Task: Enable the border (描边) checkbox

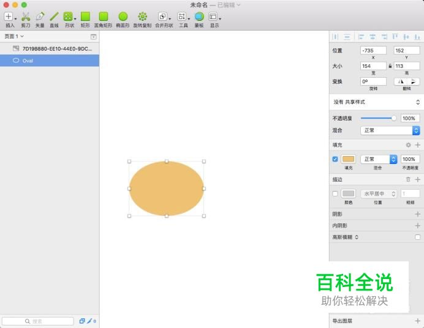Action: 335,193
